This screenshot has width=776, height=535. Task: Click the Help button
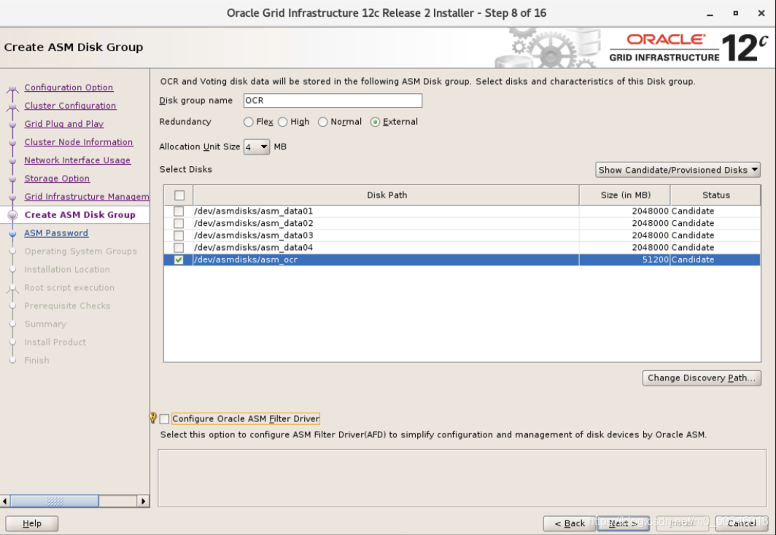point(31,523)
